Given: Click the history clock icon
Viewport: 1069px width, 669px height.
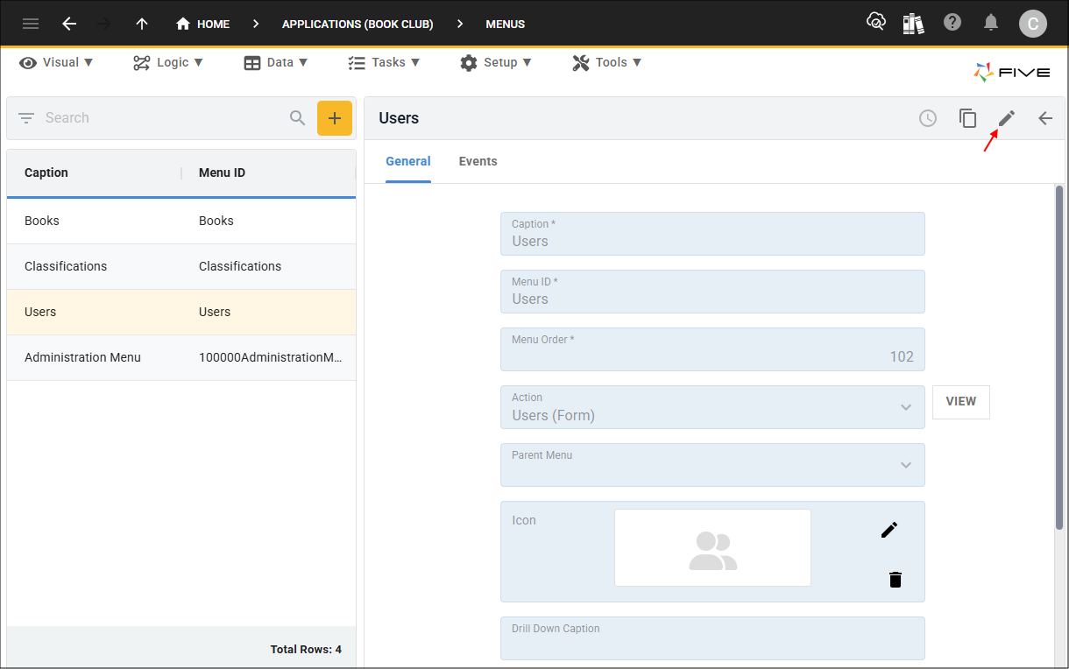Looking at the screenshot, I should click(928, 118).
